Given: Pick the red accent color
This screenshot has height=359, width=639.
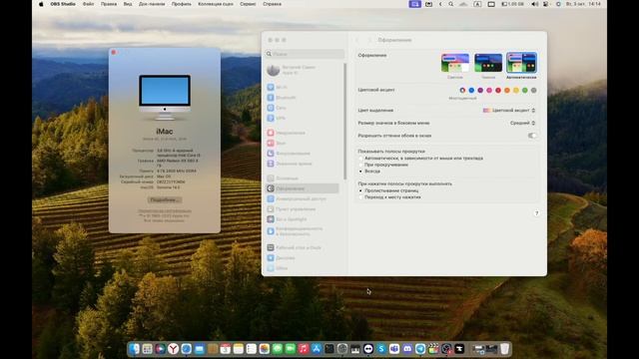Looking at the screenshot, I should point(498,91).
